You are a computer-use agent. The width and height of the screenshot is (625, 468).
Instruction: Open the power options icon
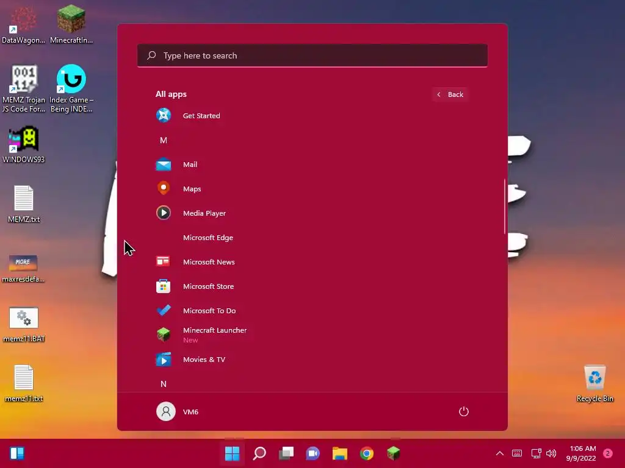[x=464, y=411]
